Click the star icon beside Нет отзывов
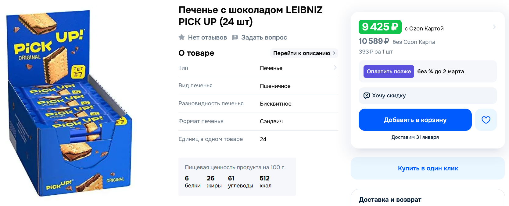Image resolution: width=509 pixels, height=206 pixels. [181, 37]
